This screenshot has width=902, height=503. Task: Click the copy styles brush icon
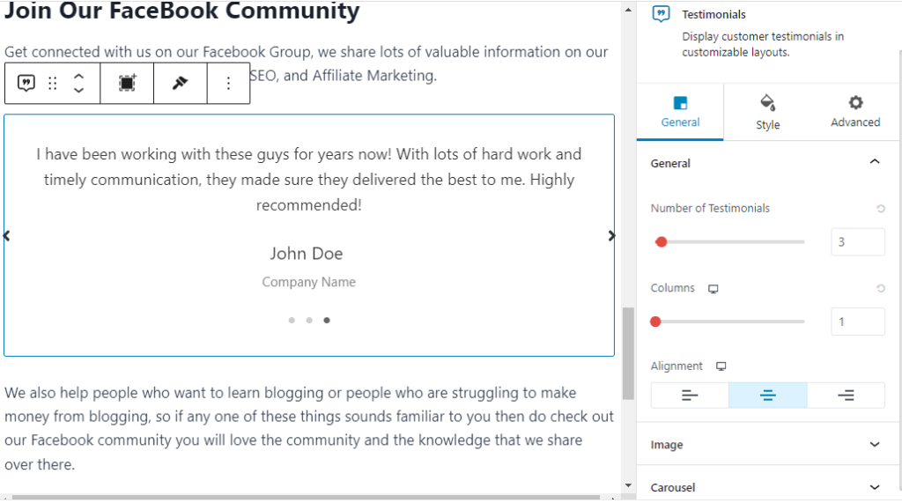coord(180,84)
